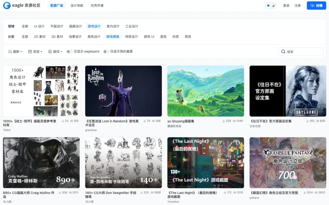329x205 pixels.
Task: Select the 插画设计 field filter
Action: [76, 26]
